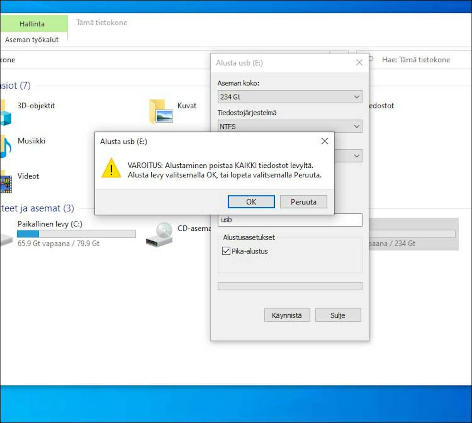Click the yellow warning triangle icon
This screenshot has height=423, width=472.
click(x=111, y=168)
